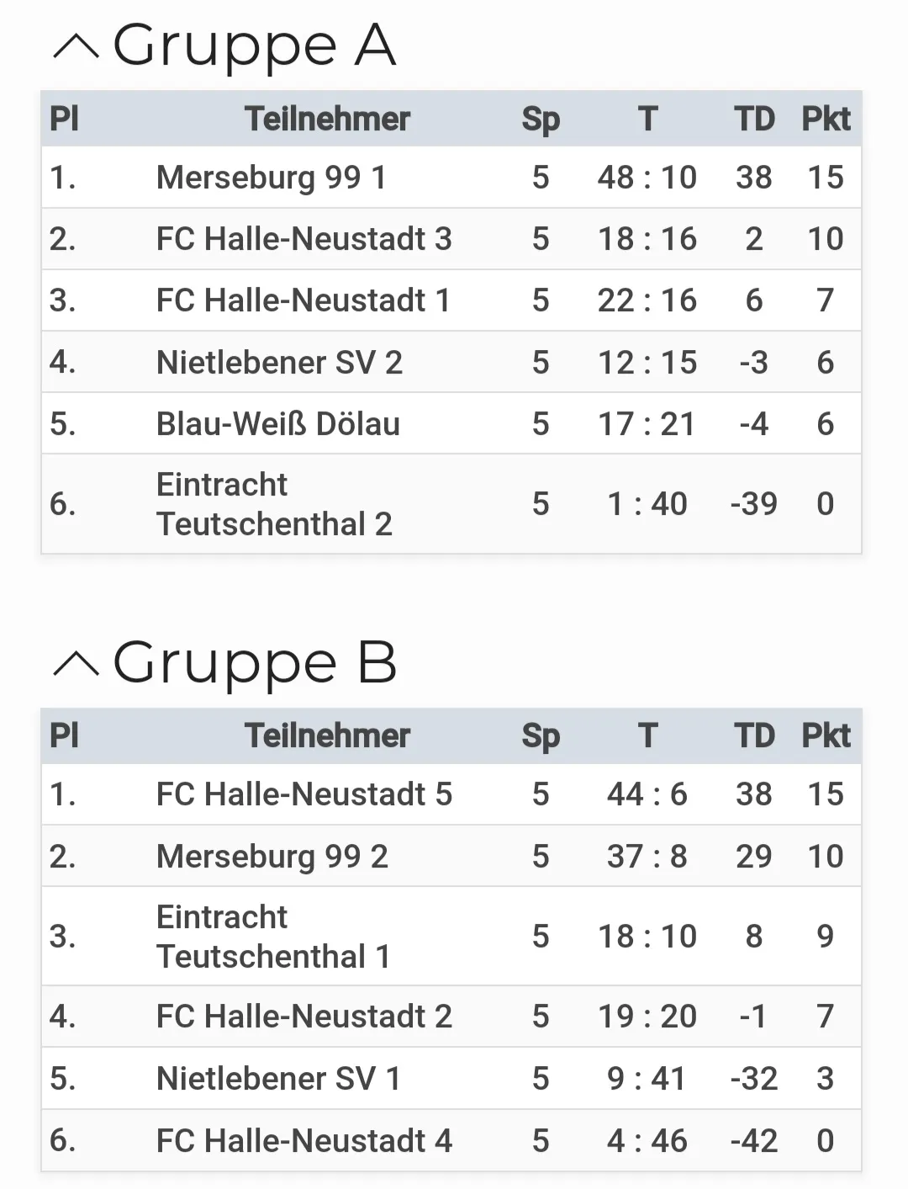
Task: Open FC Halle-Neustadt 4 team
Action: tap(451, 1140)
